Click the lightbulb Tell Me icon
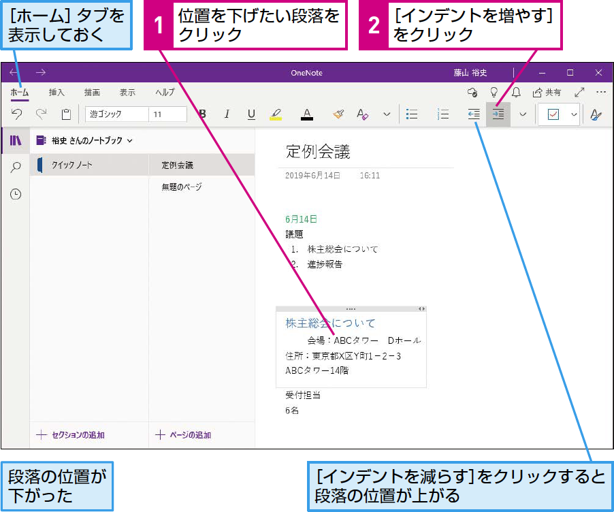614x512 pixels. pos(494,93)
